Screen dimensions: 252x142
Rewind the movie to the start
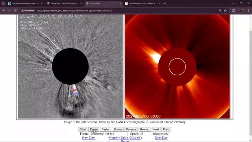point(145,129)
